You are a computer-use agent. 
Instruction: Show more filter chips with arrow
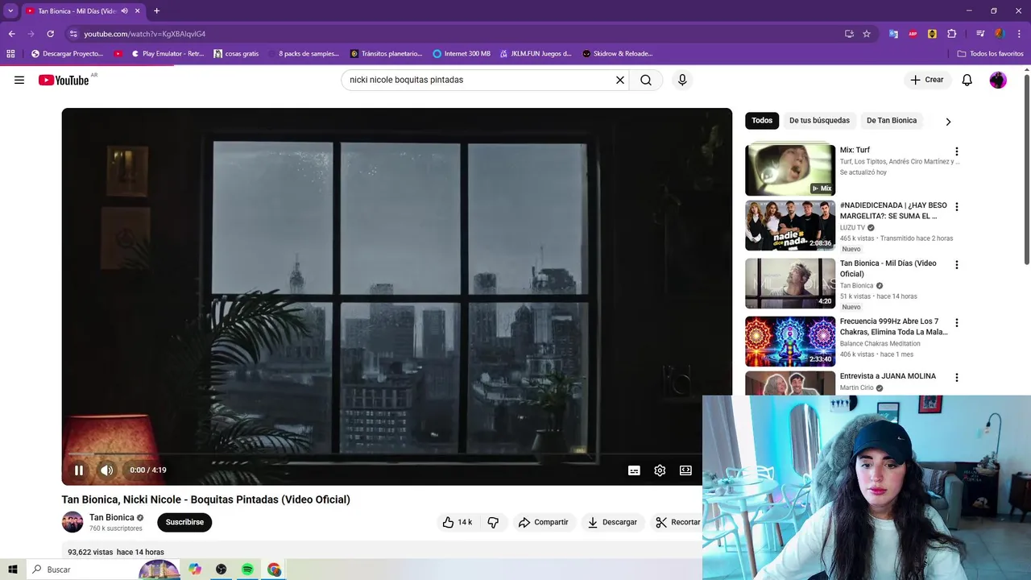tap(948, 122)
